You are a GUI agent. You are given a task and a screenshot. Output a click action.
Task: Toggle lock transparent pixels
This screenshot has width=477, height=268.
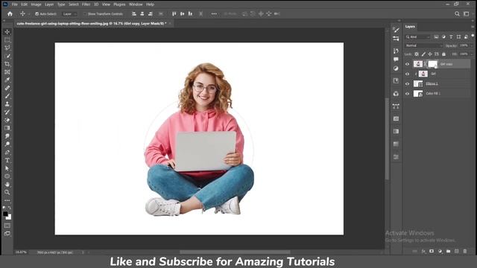pos(417,54)
